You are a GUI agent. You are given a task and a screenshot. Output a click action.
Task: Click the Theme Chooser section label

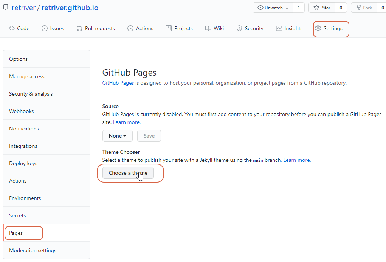pyautogui.click(x=121, y=152)
